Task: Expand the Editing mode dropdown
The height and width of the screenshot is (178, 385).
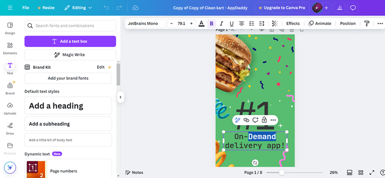Action: [x=78, y=8]
